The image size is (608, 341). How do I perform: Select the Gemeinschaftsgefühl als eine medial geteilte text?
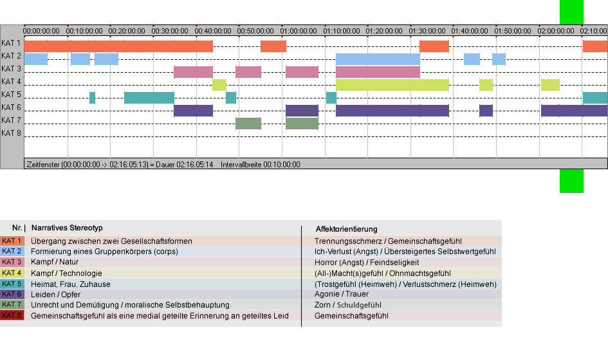click(160, 316)
